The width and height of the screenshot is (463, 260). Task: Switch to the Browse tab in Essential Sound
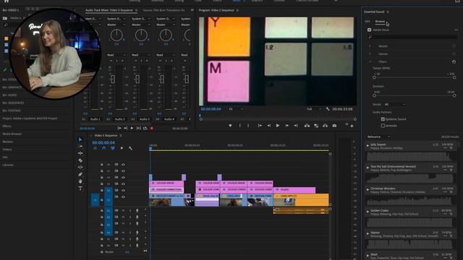(380, 21)
